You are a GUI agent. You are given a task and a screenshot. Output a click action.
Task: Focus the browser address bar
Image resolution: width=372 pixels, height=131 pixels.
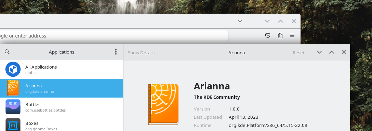tap(114, 35)
